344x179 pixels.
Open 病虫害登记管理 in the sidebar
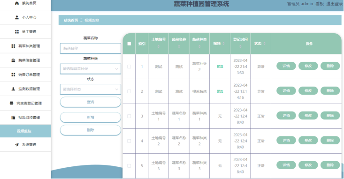[x=25, y=103]
